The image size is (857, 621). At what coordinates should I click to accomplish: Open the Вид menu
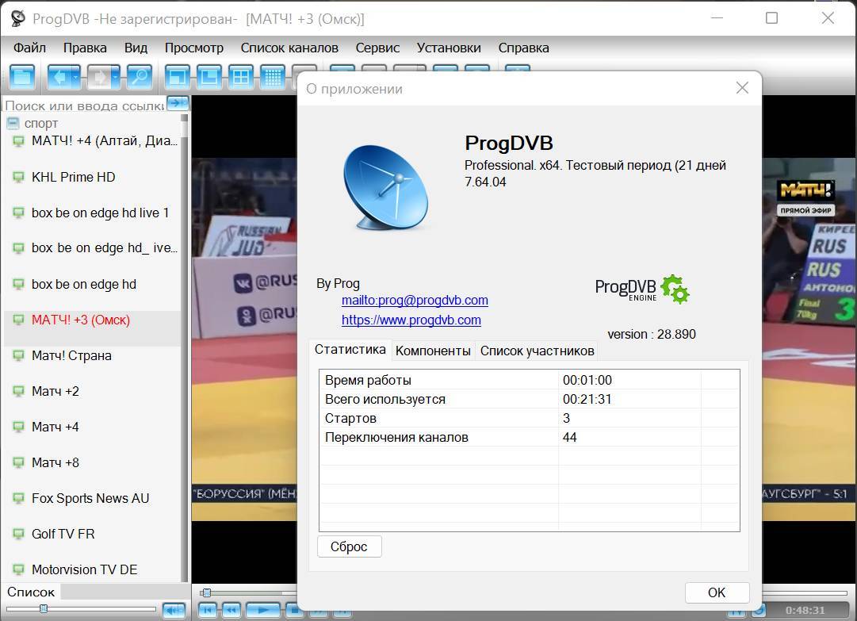click(x=136, y=48)
